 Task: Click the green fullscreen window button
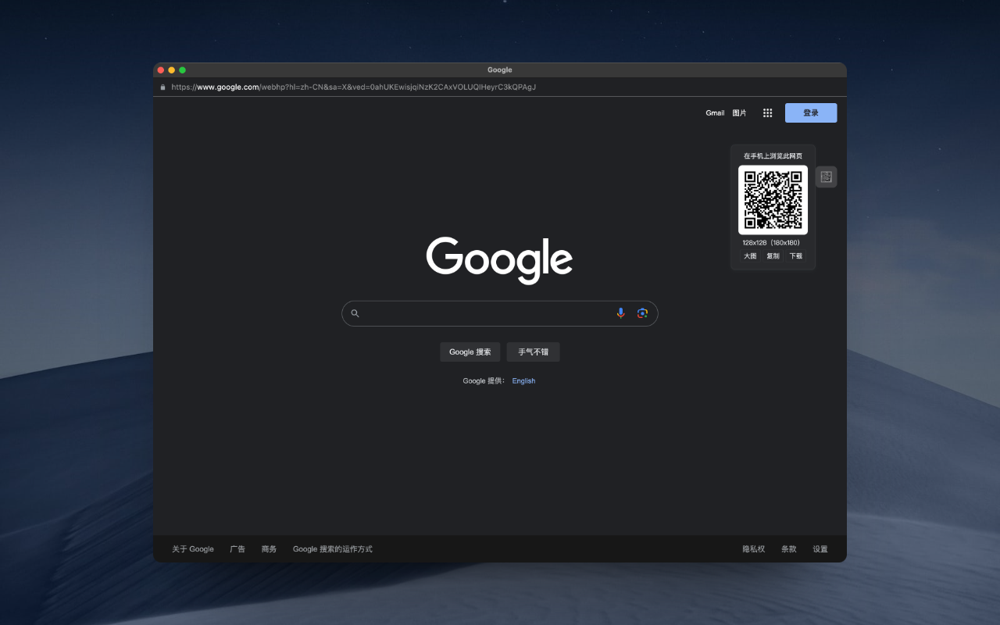point(183,70)
